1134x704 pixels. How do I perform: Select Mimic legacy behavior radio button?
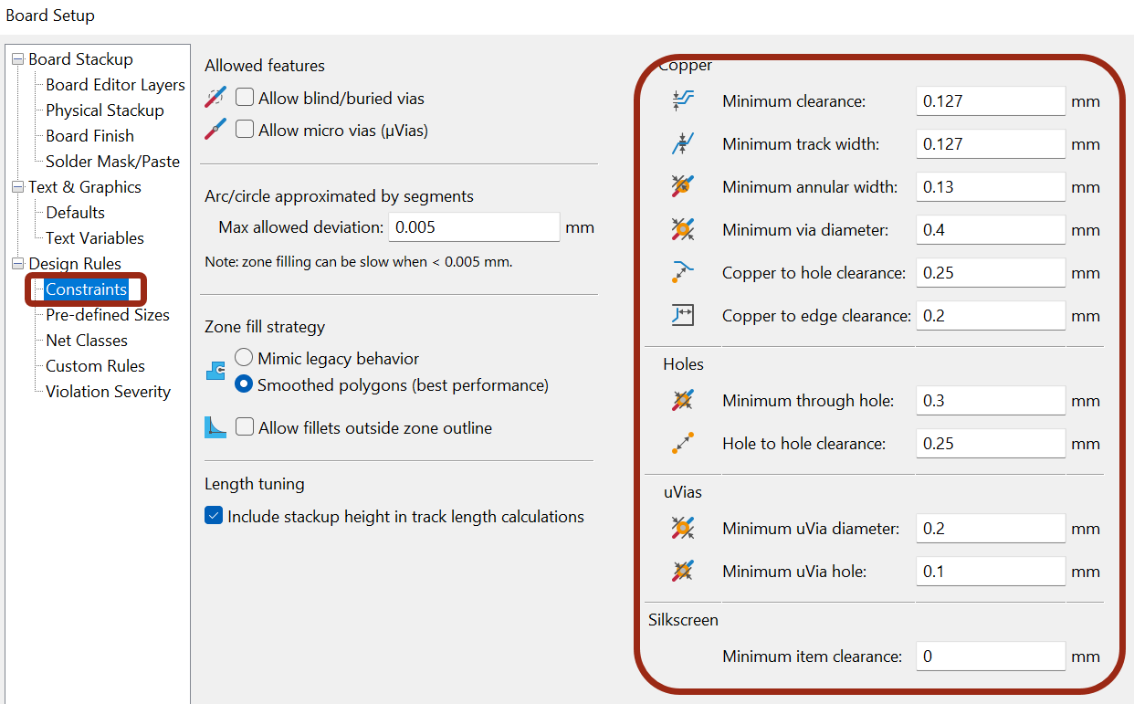pyautogui.click(x=244, y=358)
